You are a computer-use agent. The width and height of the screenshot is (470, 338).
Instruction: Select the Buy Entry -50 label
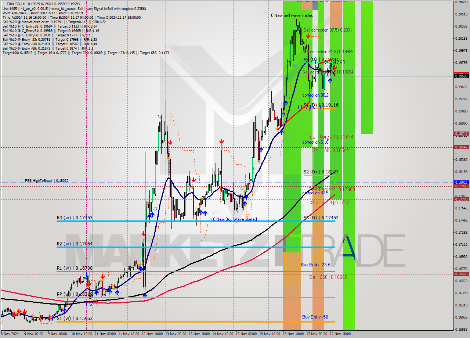(315, 317)
